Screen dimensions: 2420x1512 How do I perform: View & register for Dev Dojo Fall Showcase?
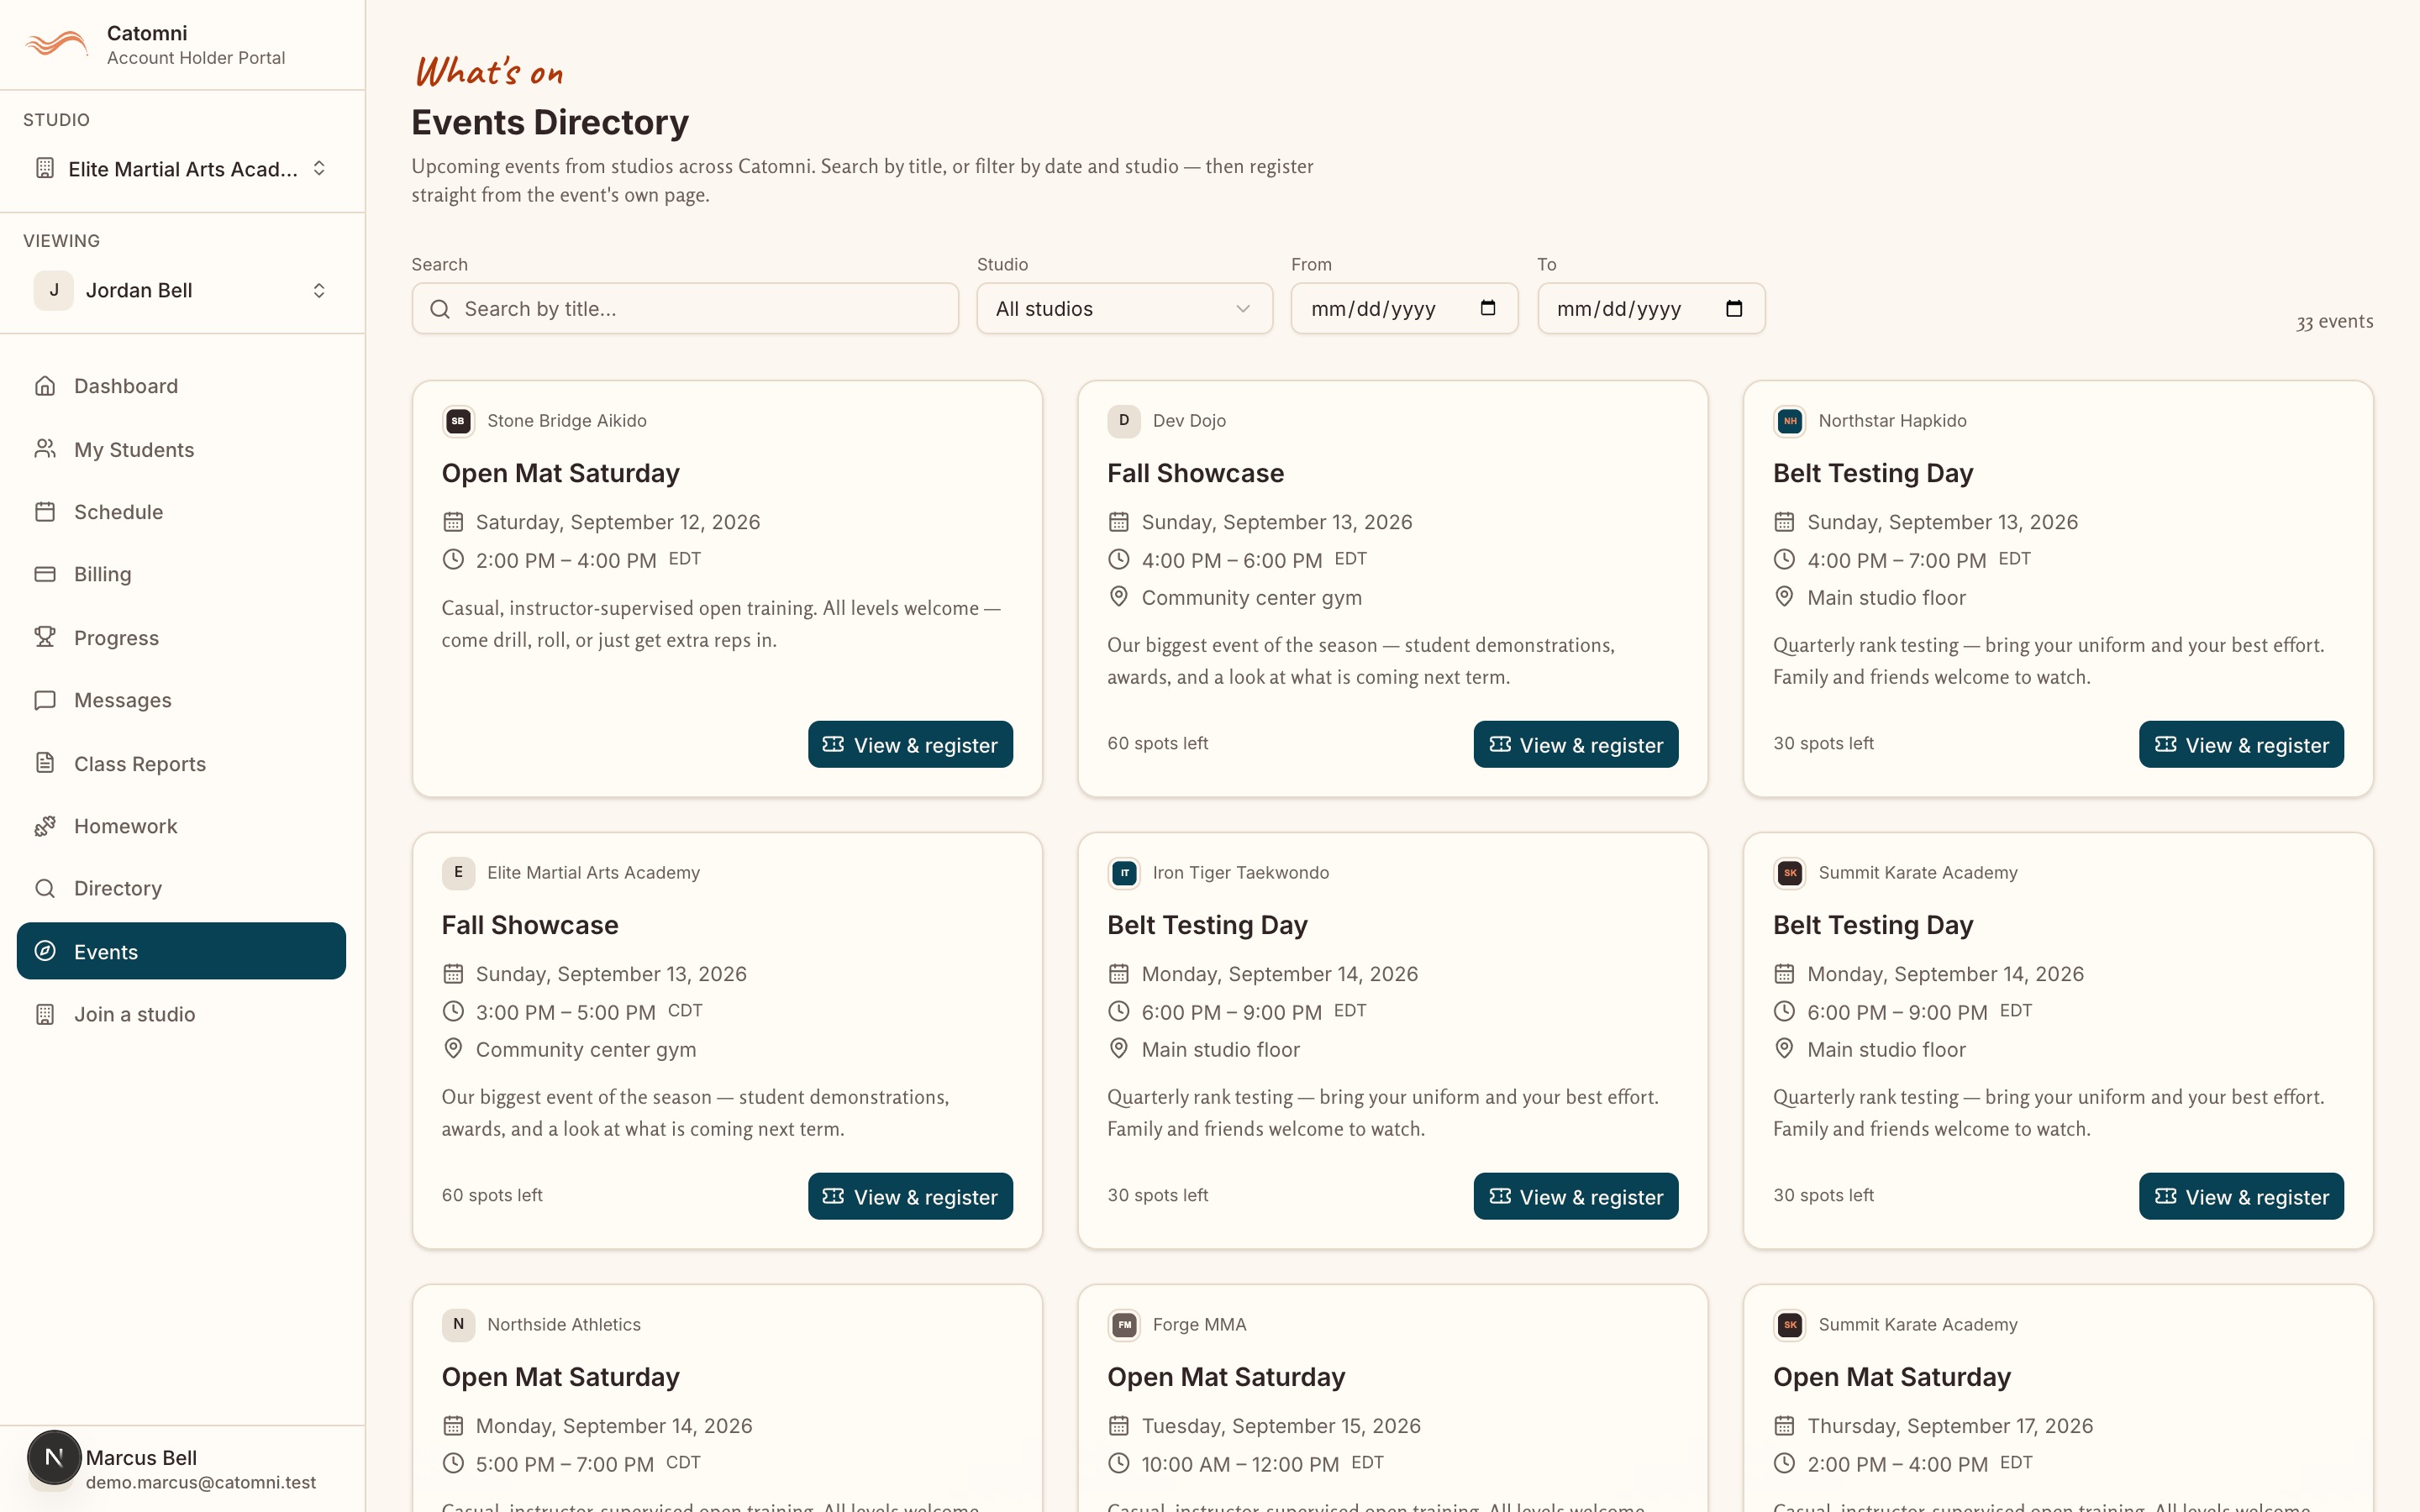(1575, 744)
